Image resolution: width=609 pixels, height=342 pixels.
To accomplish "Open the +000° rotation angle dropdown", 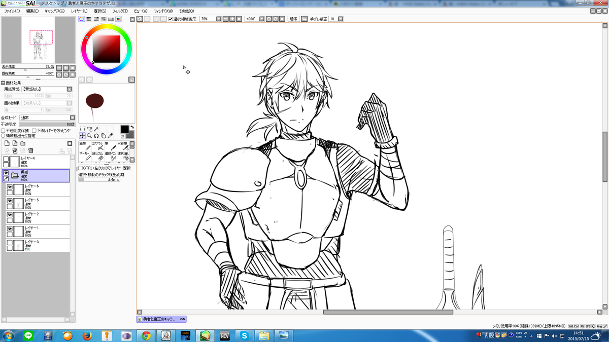I will click(262, 19).
